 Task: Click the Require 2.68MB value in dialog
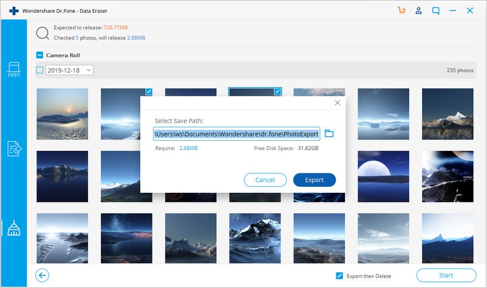pos(188,148)
